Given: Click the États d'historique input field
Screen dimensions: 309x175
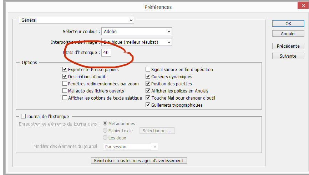Looking at the screenshot, I should pos(106,53).
